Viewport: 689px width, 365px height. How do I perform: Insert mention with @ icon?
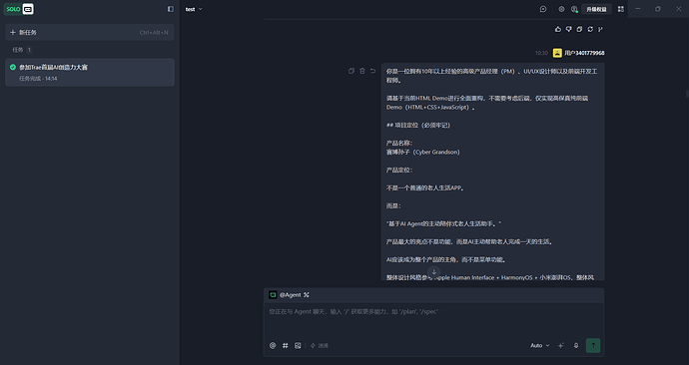[273, 346]
